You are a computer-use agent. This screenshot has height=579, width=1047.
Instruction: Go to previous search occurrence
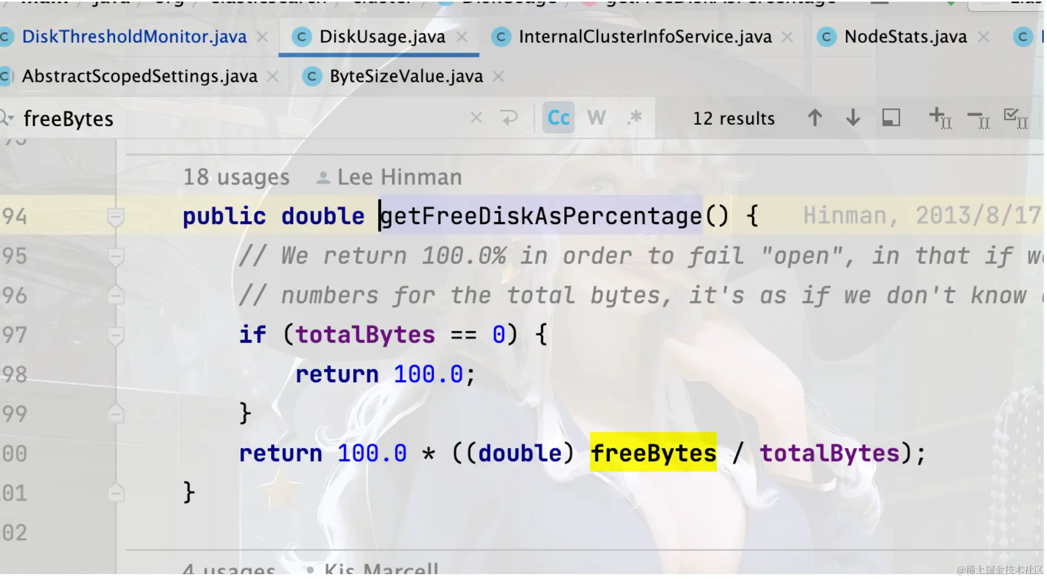(x=815, y=118)
